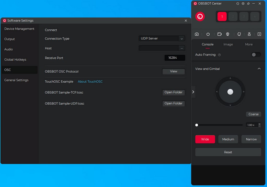Pan gimbal left with the left arrow

pyautogui.click(x=217, y=92)
